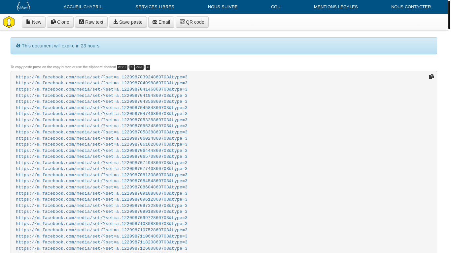Click the yellow PrivateBin keyhole logo
Screen dimensions: 451x253
tap(9, 22)
